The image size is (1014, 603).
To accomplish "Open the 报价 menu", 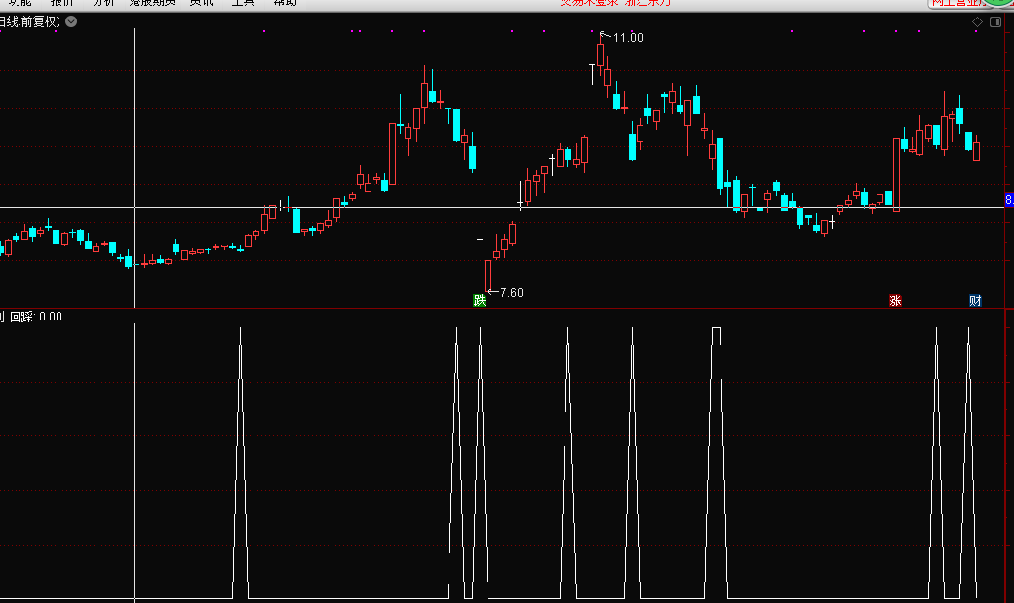I will coord(62,3).
